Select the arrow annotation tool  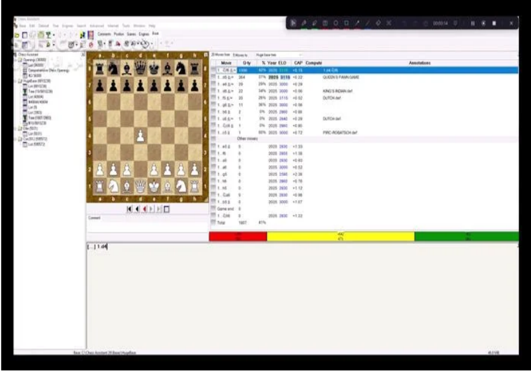[357, 23]
